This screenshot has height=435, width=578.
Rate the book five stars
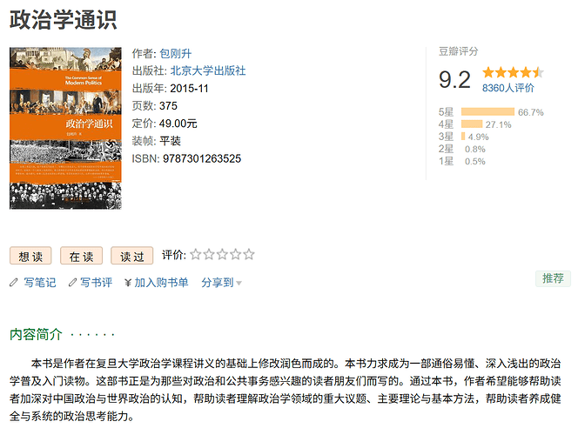tap(249, 255)
